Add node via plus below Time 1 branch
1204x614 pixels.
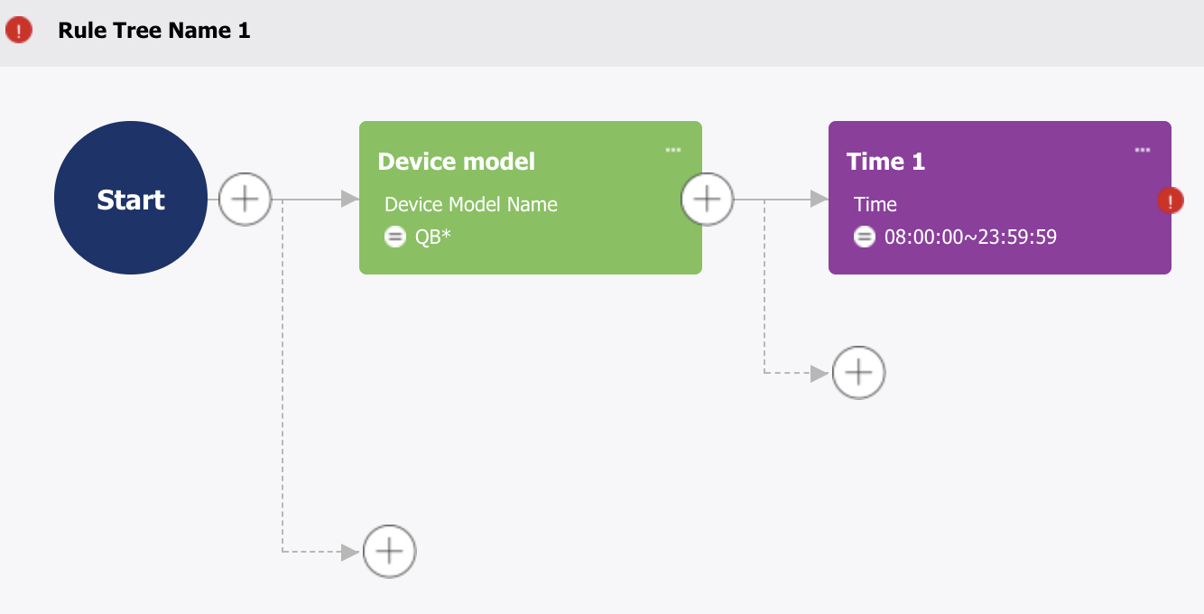(858, 372)
